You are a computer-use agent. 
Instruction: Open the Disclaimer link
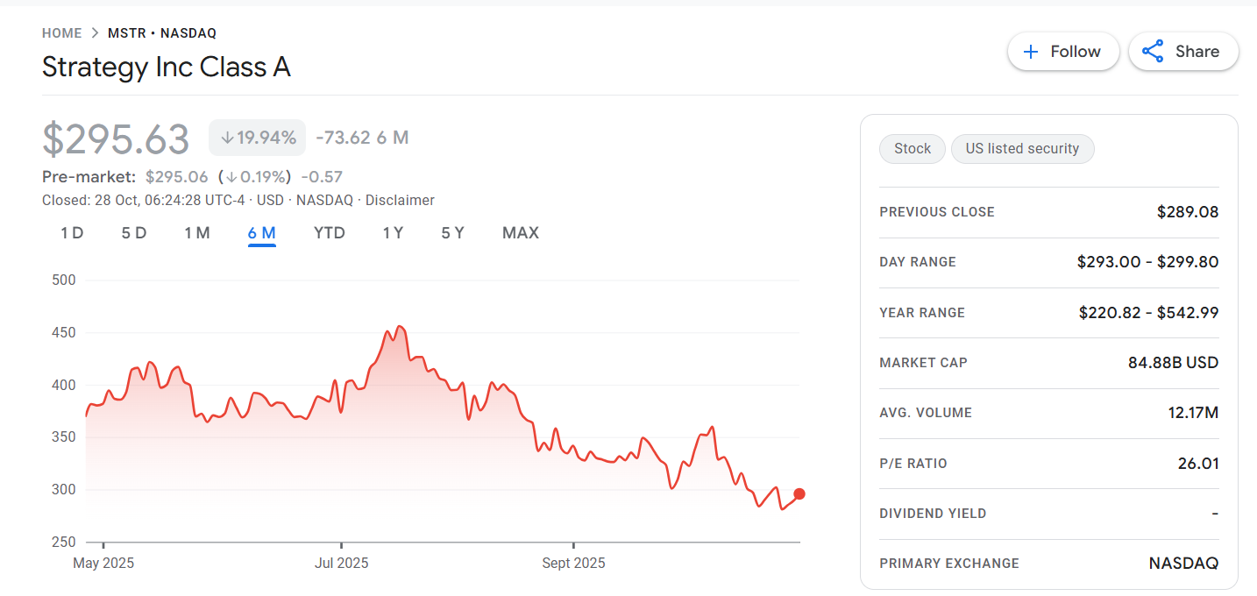[x=400, y=201]
